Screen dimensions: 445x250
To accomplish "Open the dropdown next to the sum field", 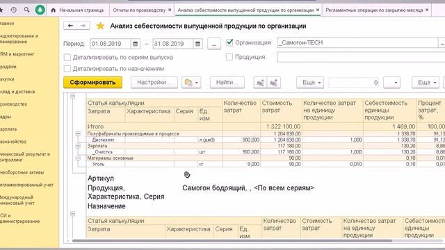I will coord(391,83).
